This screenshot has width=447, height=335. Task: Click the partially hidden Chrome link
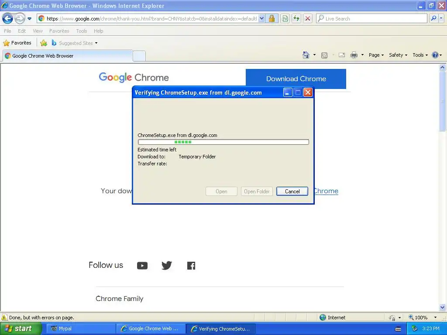326,191
